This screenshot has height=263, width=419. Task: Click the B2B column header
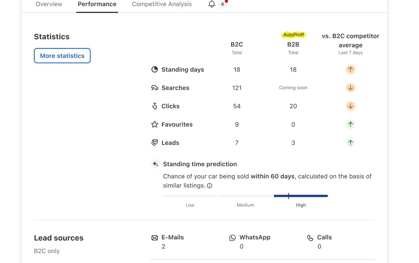(x=293, y=44)
